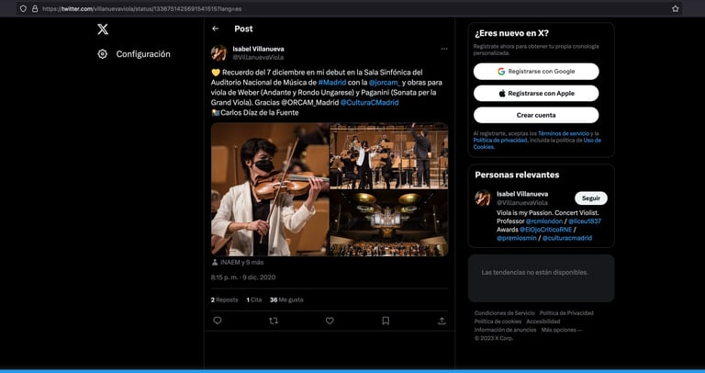Click Registrarse con Apple button

pos(536,94)
